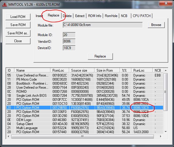Select PCI Option ROM row 8086:10CA

85,99
